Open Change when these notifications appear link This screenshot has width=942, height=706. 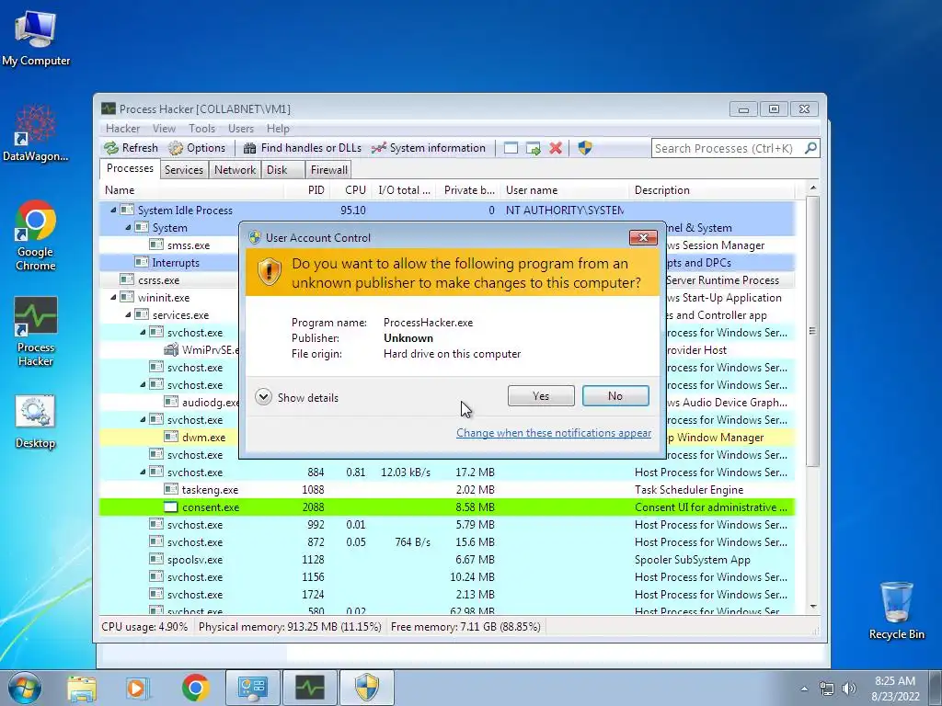tap(553, 433)
